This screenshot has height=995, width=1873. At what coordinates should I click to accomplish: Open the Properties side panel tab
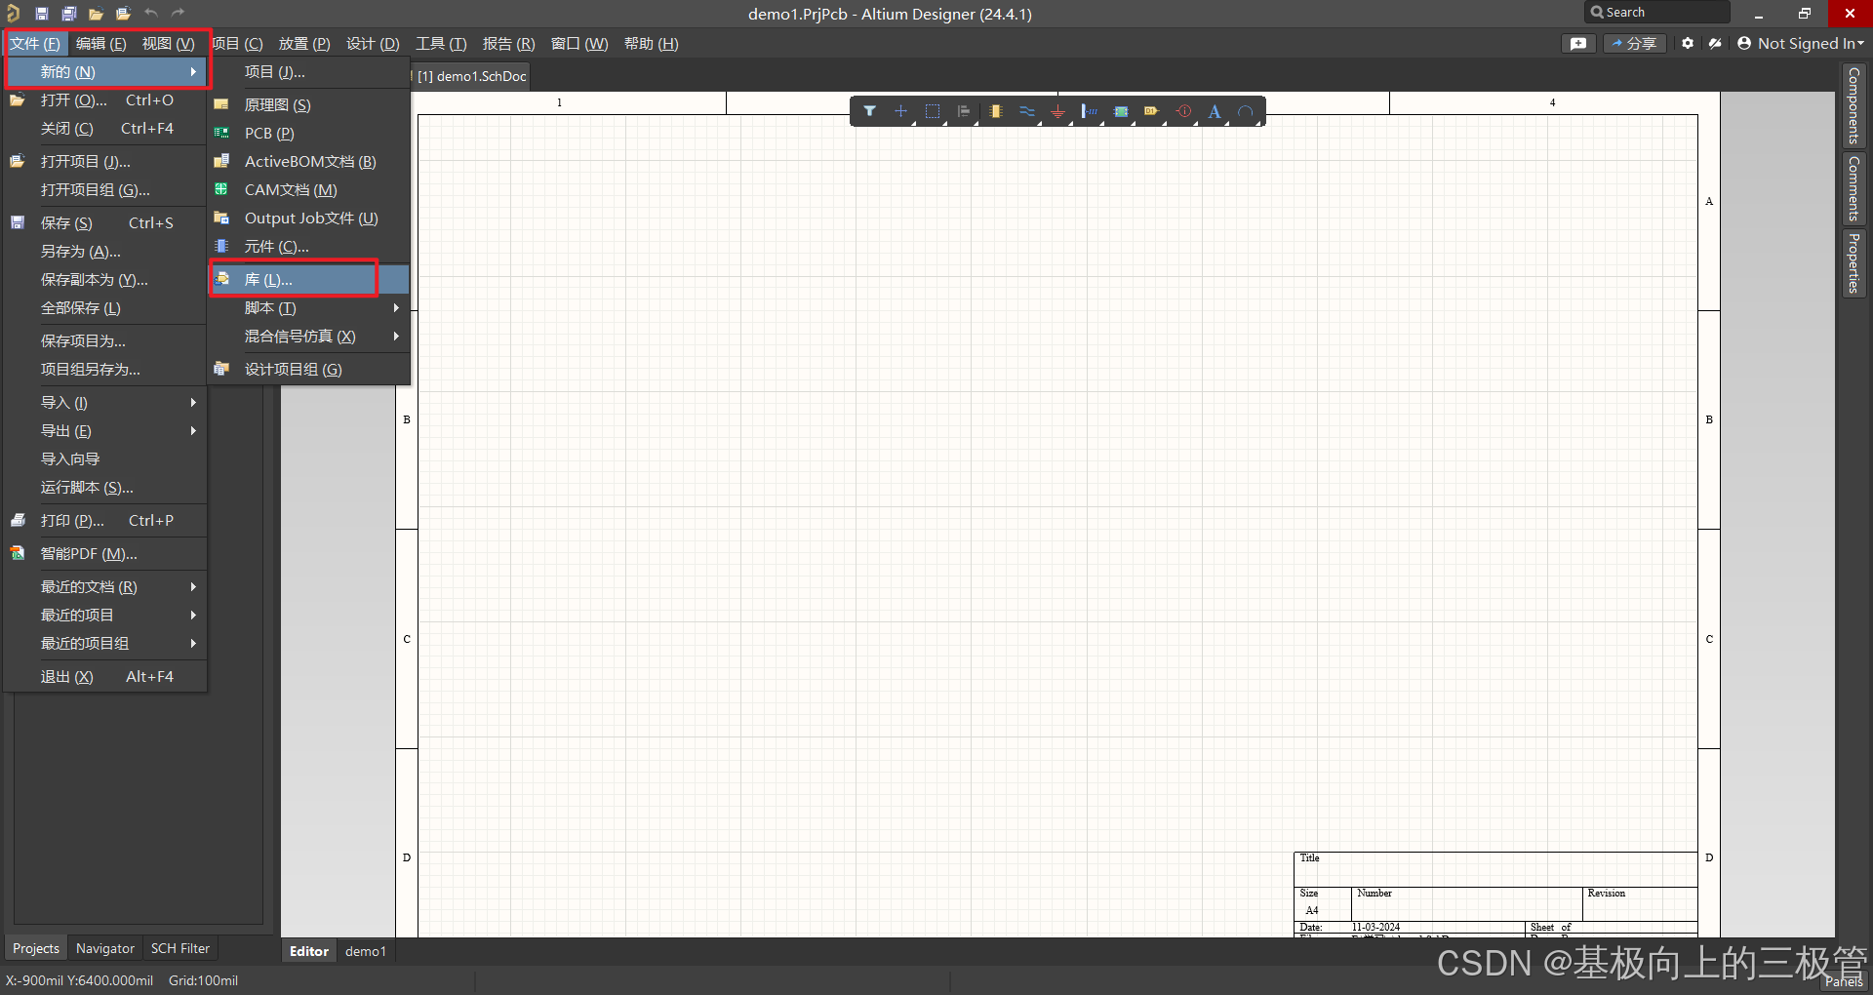(1853, 262)
